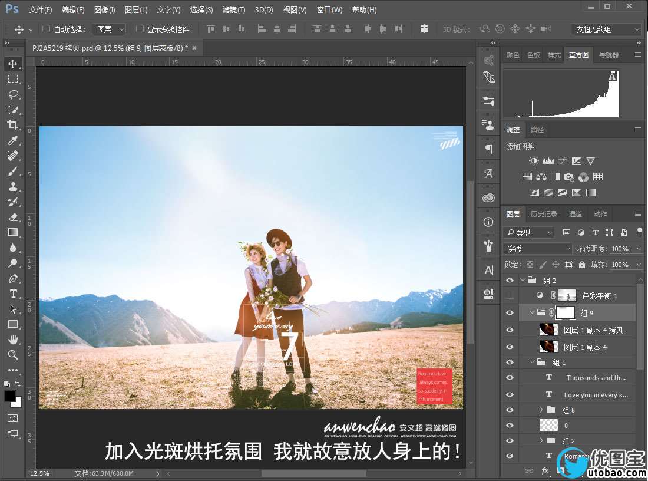Select the Horizontal Type tool

point(13,294)
